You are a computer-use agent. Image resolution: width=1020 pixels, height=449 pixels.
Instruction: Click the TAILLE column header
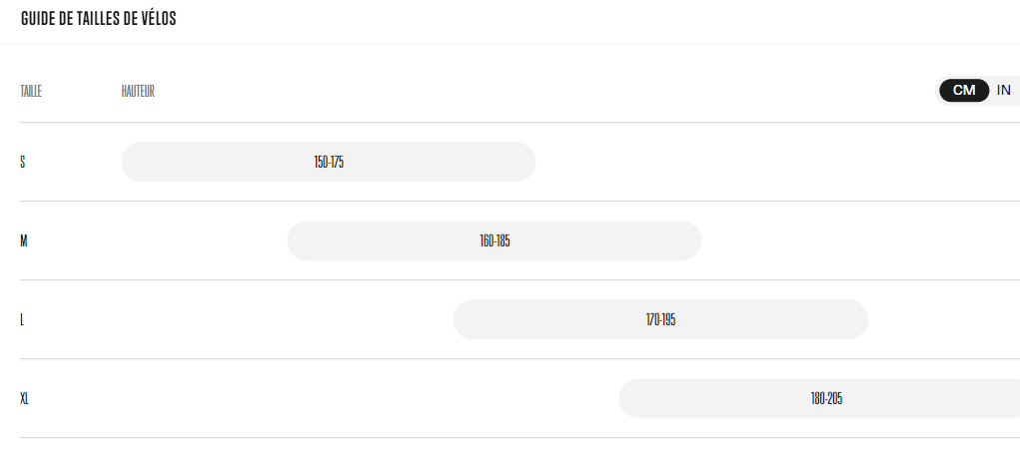pyautogui.click(x=31, y=91)
